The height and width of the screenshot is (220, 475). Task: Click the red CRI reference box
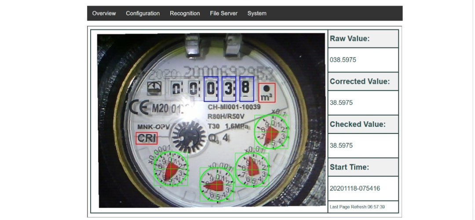(146, 138)
